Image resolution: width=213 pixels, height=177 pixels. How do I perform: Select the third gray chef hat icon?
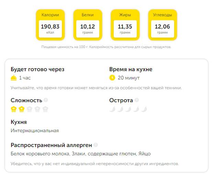[x=30, y=109]
